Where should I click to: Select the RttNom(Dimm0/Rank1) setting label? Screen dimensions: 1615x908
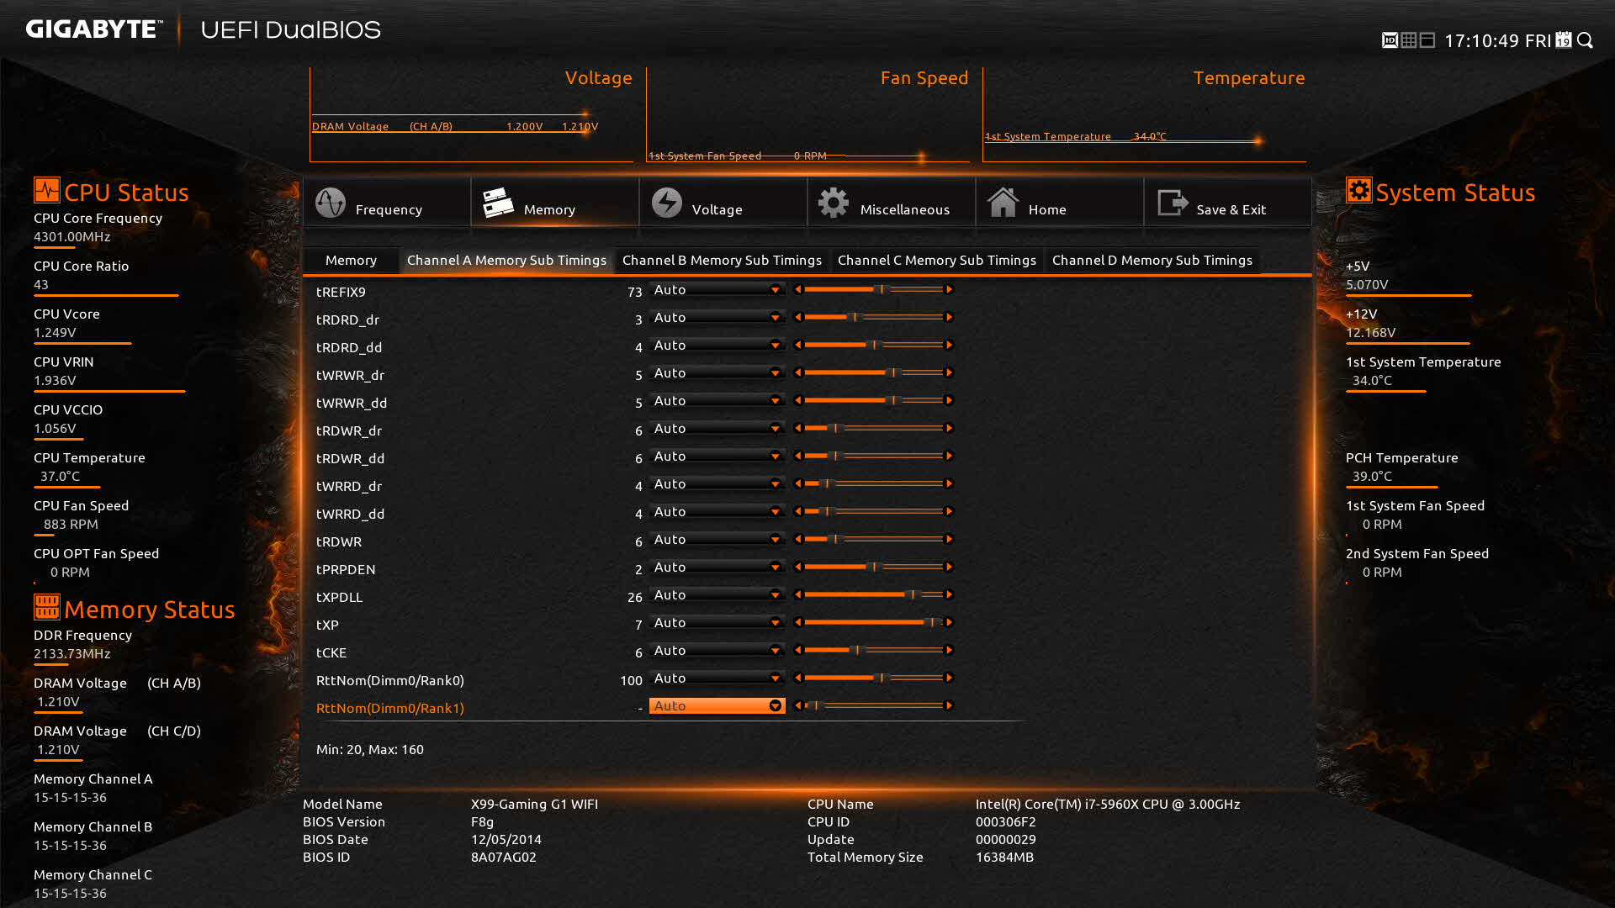click(x=389, y=708)
